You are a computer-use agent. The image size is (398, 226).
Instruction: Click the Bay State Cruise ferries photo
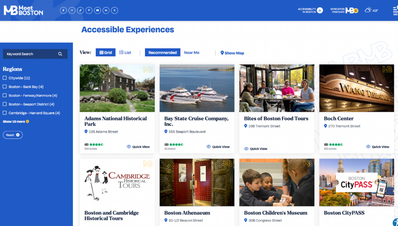point(197,88)
